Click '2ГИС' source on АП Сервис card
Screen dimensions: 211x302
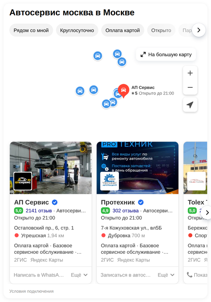(20, 260)
